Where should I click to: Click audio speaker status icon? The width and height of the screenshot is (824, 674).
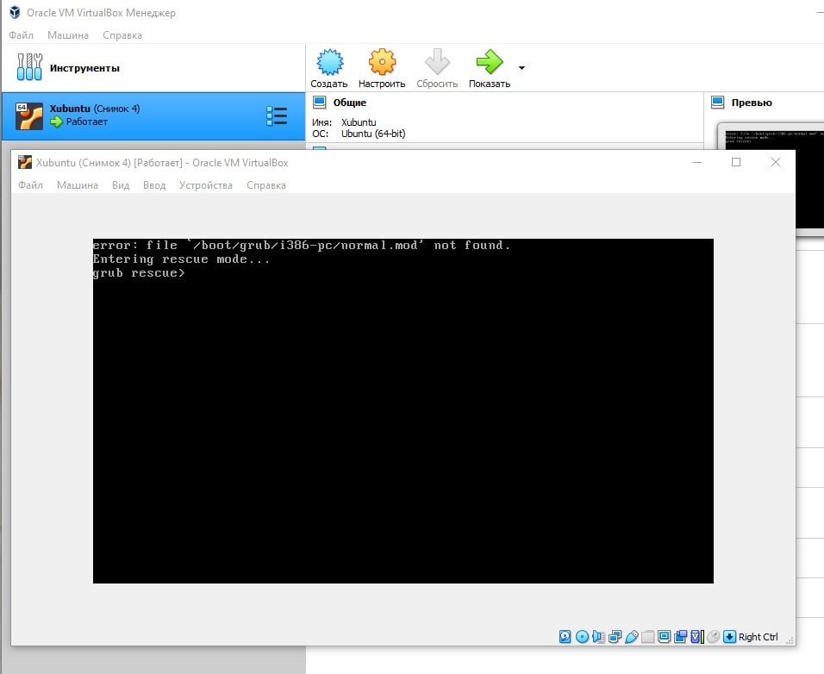598,637
